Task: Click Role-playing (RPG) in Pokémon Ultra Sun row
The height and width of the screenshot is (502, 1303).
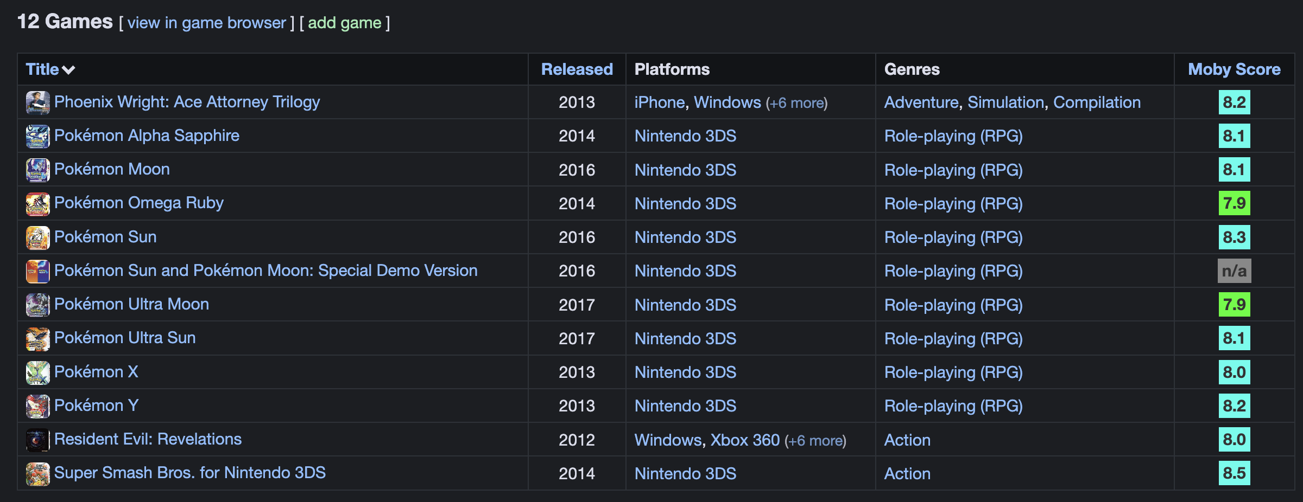Action: coord(953,339)
